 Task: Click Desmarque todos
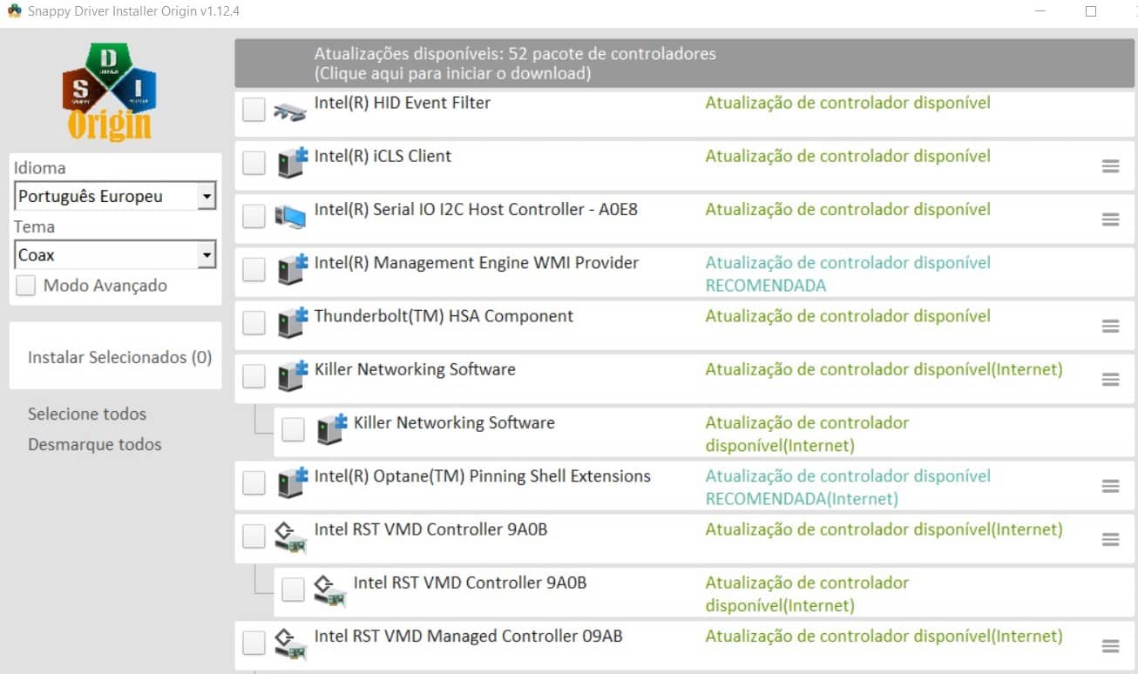(95, 444)
